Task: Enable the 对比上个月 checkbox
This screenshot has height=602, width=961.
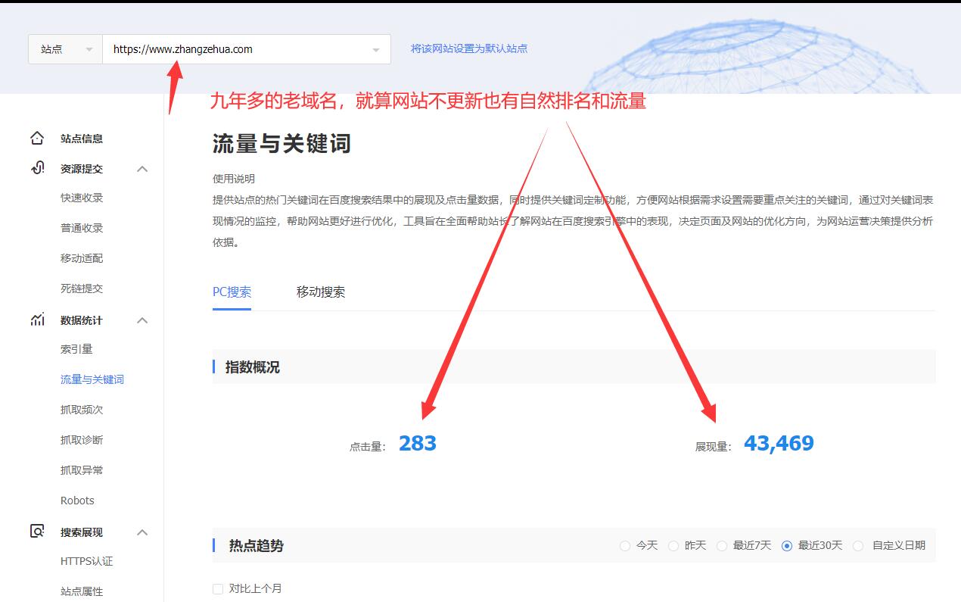Action: coord(218,588)
